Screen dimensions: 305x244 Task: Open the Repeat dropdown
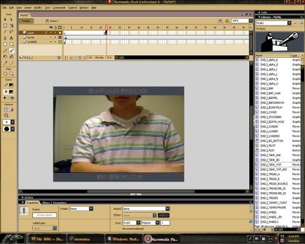[x=157, y=222]
